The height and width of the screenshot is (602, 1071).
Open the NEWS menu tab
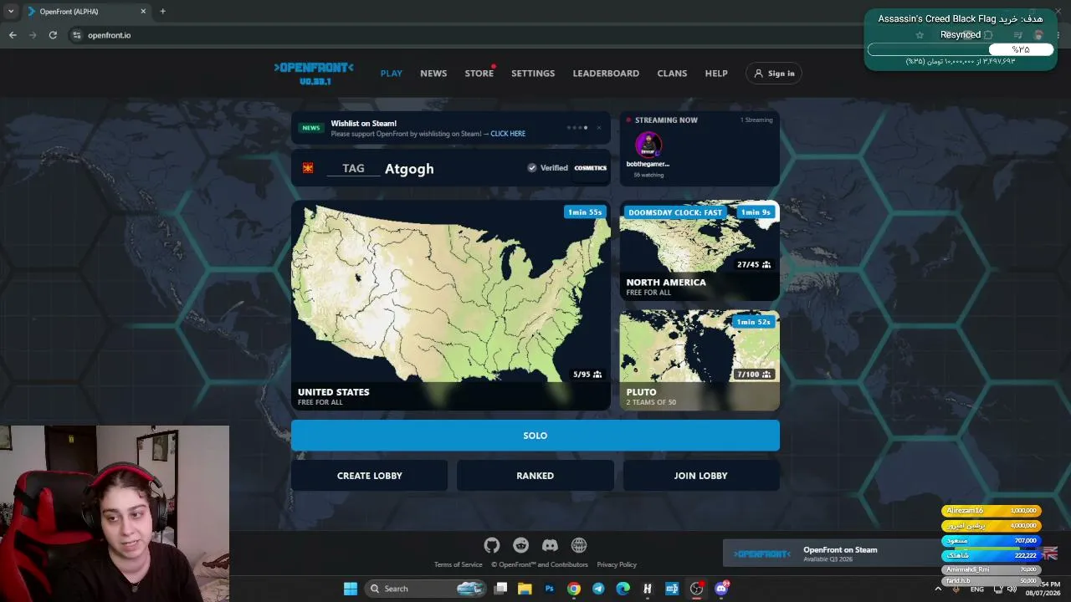point(433,74)
